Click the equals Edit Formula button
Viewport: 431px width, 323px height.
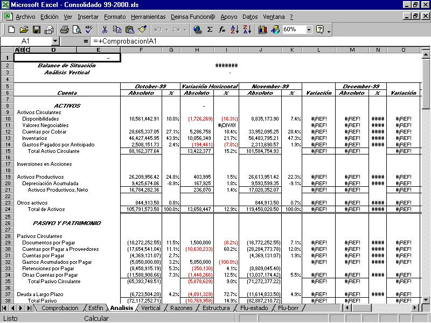pos(86,41)
